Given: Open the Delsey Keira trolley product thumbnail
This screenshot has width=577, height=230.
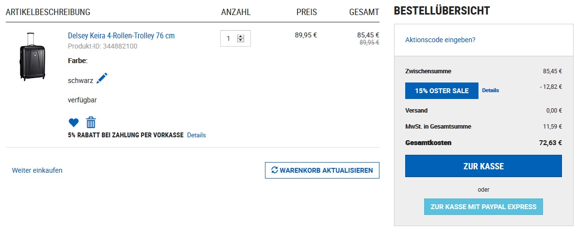Looking at the screenshot, I should point(32,56).
